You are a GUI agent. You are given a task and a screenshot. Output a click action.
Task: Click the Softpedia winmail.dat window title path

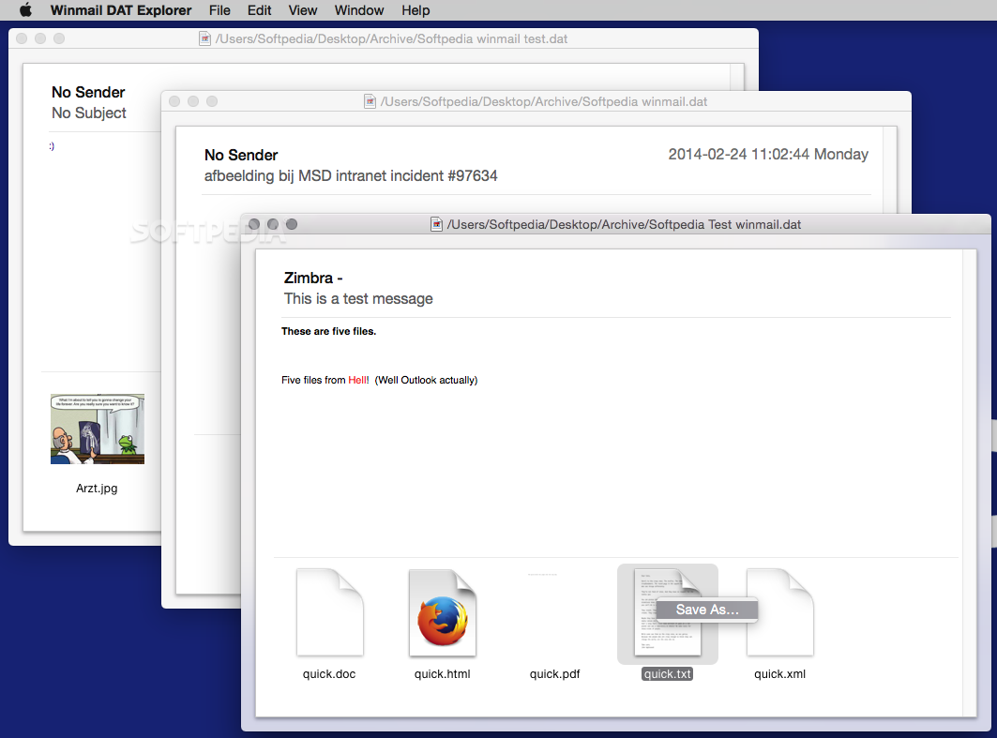pyautogui.click(x=544, y=101)
